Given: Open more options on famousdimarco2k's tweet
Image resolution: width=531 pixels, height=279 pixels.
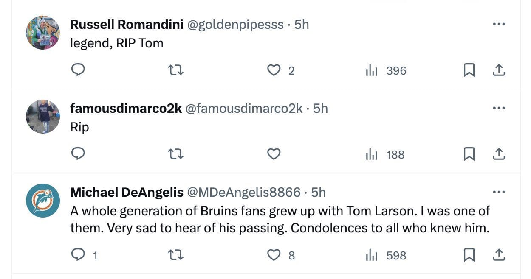Looking at the screenshot, I should point(499,108).
